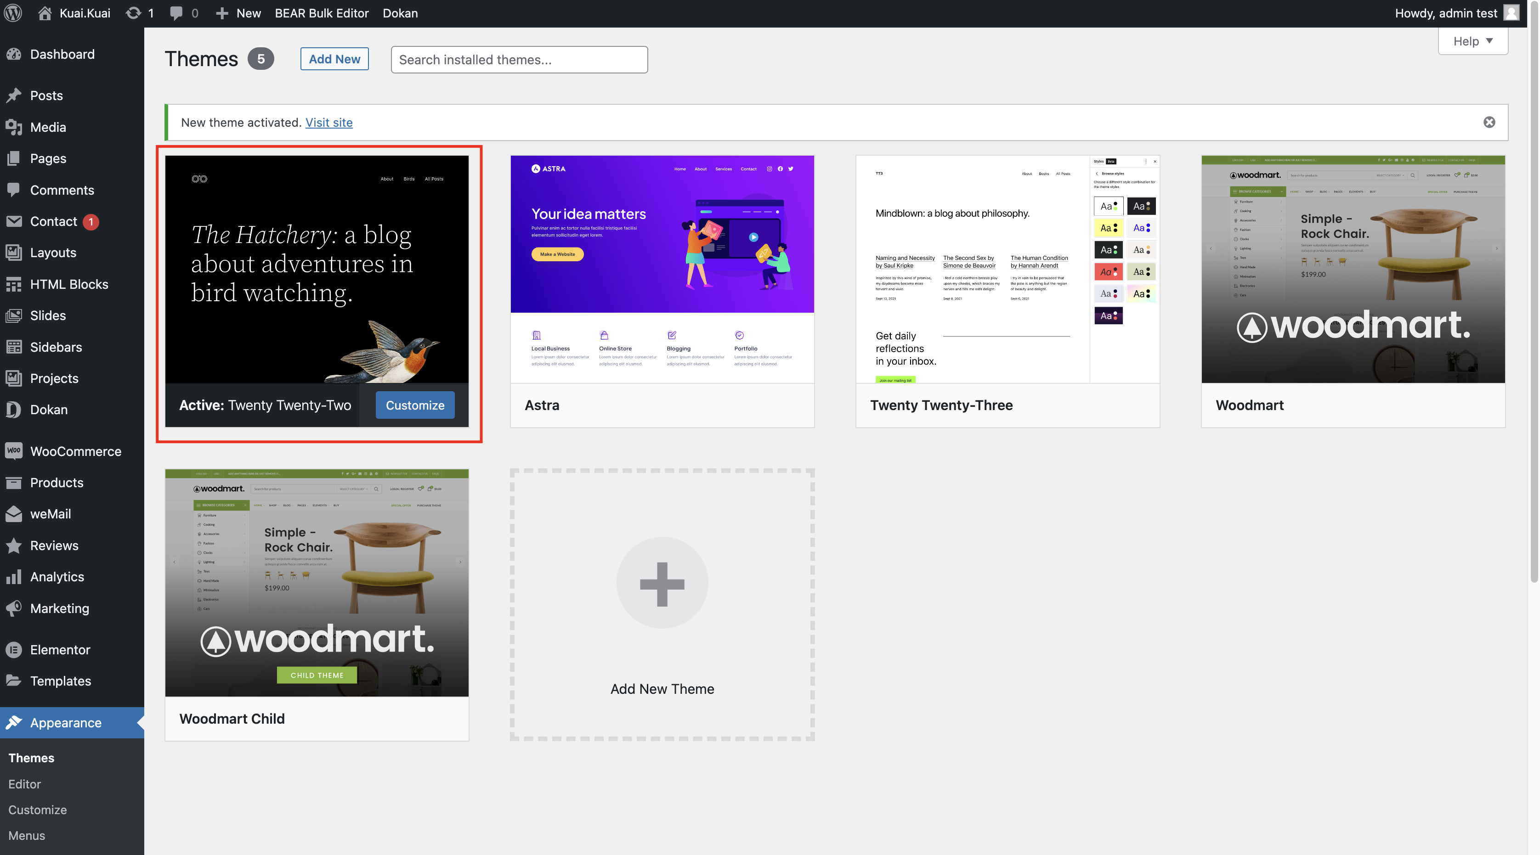
Task: Click the Contact notification badge 1
Action: (x=91, y=222)
